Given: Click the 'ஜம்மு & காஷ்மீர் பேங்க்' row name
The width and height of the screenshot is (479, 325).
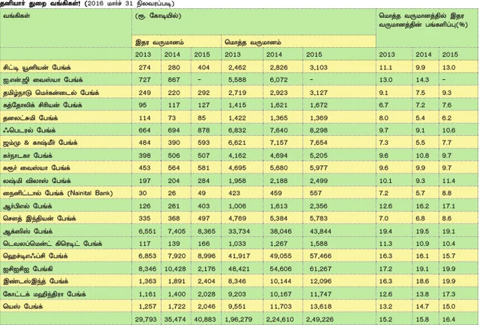Looking at the screenshot, I should pos(40,143).
